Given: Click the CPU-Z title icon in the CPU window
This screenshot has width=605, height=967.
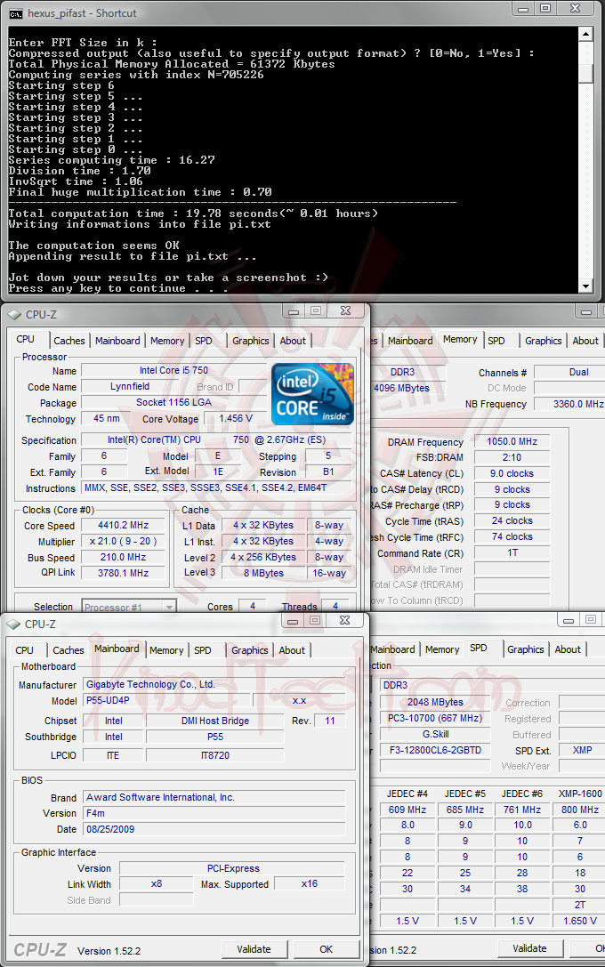Looking at the screenshot, I should point(14,315).
